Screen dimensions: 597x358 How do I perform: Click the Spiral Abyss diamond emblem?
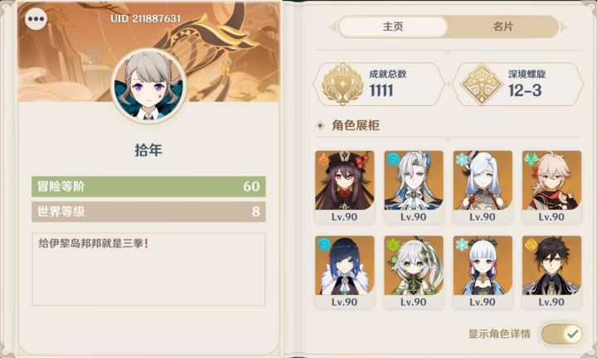click(x=482, y=84)
